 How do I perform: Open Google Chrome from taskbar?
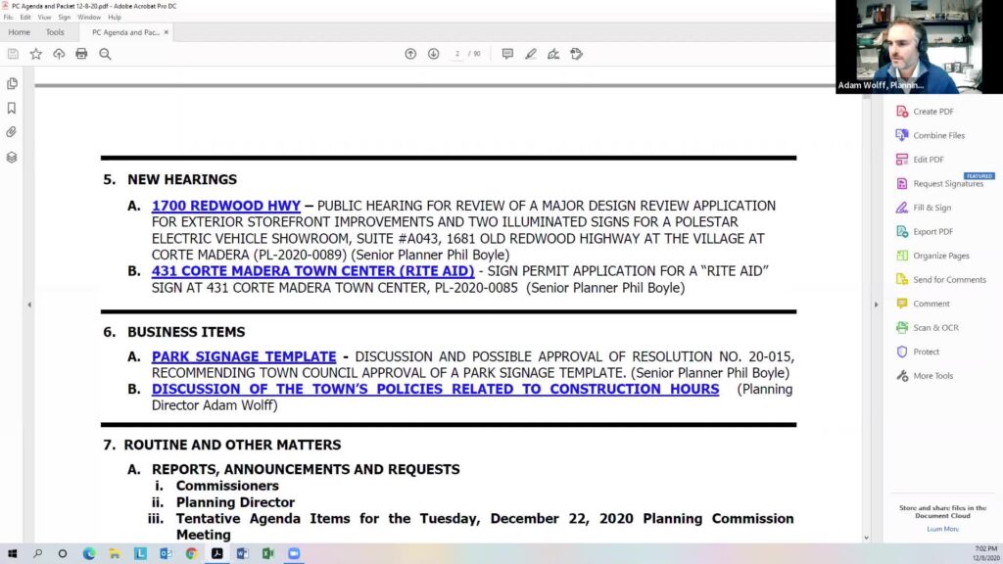pyautogui.click(x=191, y=554)
